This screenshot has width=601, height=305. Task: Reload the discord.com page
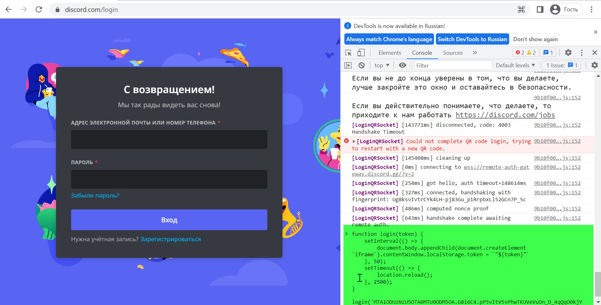click(39, 9)
